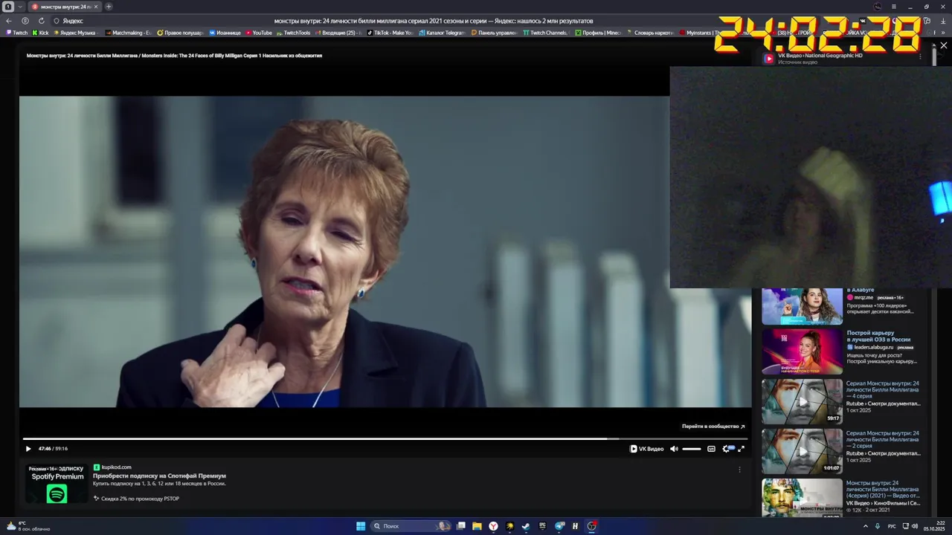Open the Словарь bookmark
Screen dimensions: 952x535
point(651,33)
